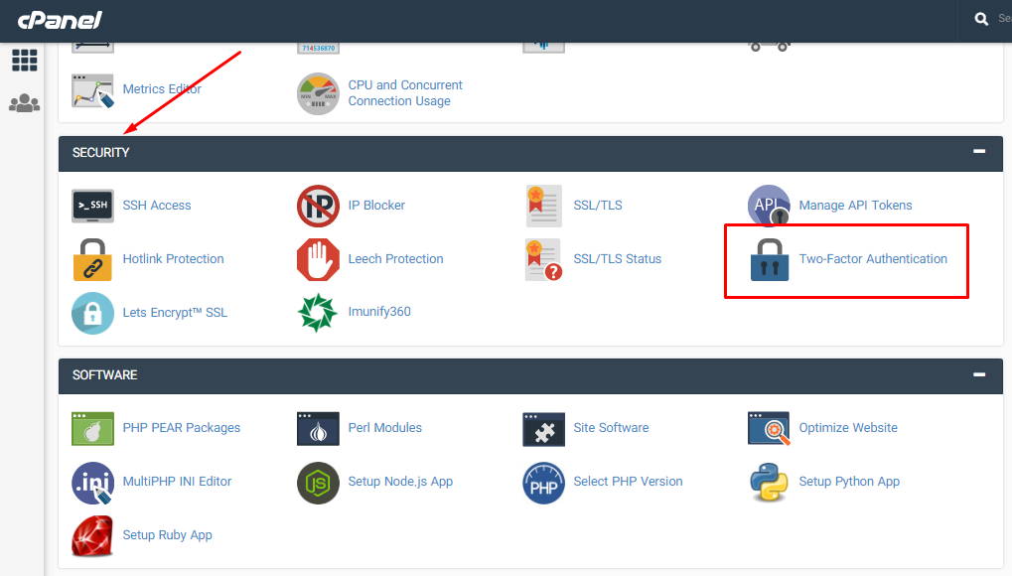Collapse the Security section
The image size is (1012, 576).
(x=979, y=151)
